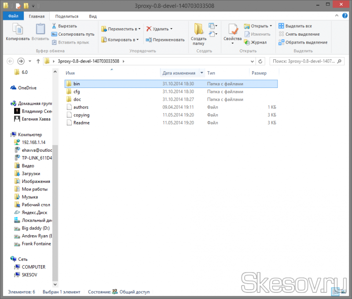Click the Rename icon
Viewport: 352px width, 299px height.
[x=149, y=40]
